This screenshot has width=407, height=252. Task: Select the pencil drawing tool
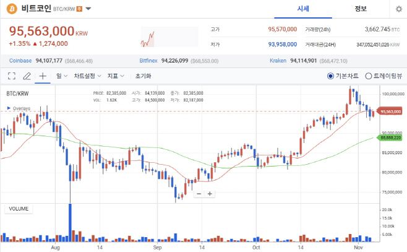[27, 76]
